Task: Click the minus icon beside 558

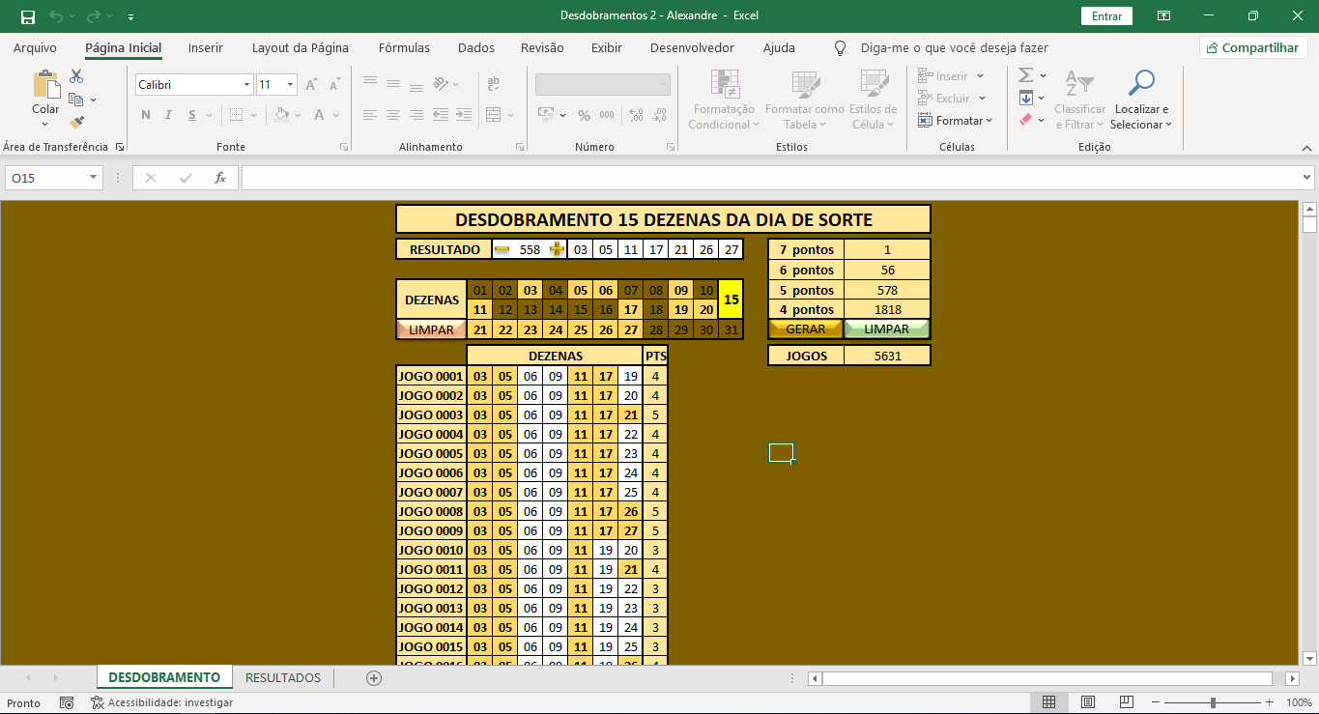Action: [502, 249]
